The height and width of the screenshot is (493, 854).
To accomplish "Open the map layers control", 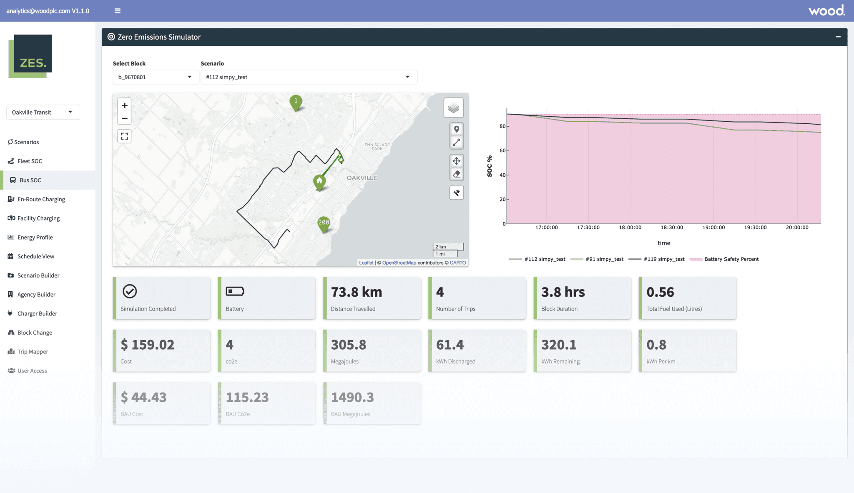I will pos(453,108).
